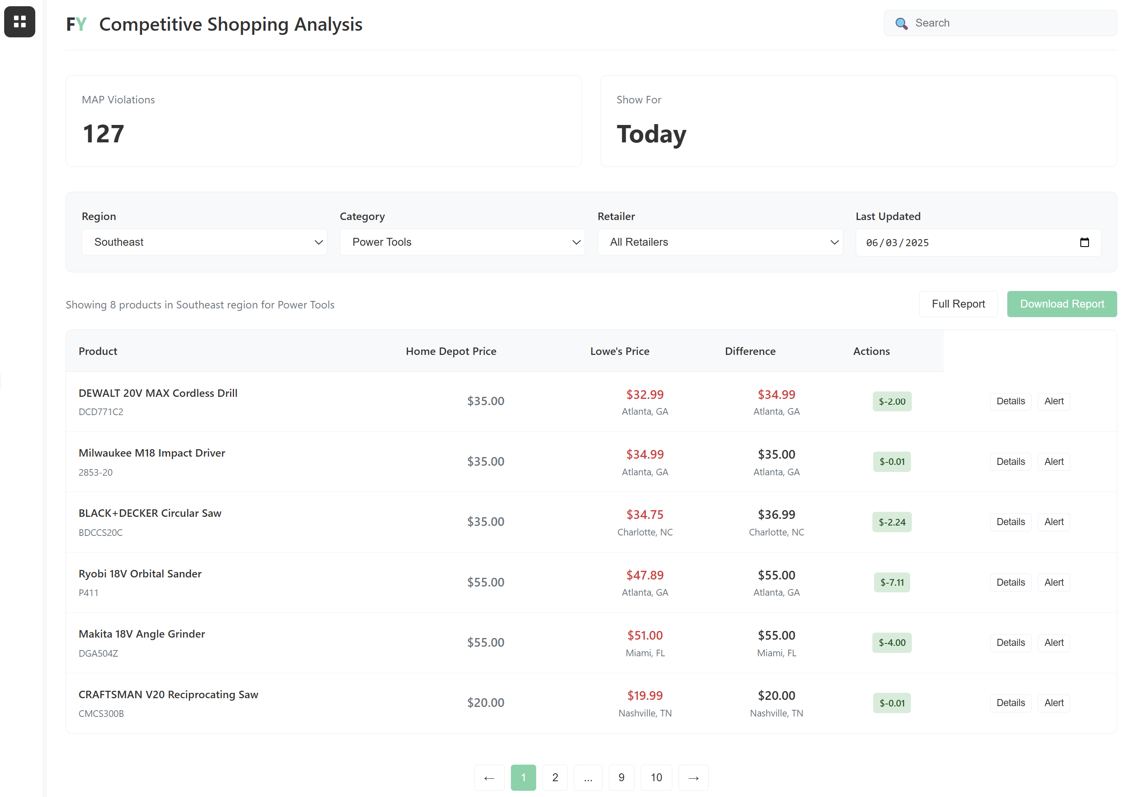The image size is (1133, 797).
Task: Click the $19.99 red price
Action: 645,696
